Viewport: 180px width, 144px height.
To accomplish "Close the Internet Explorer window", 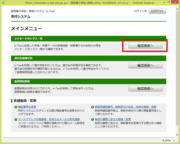I will tap(175, 2).
